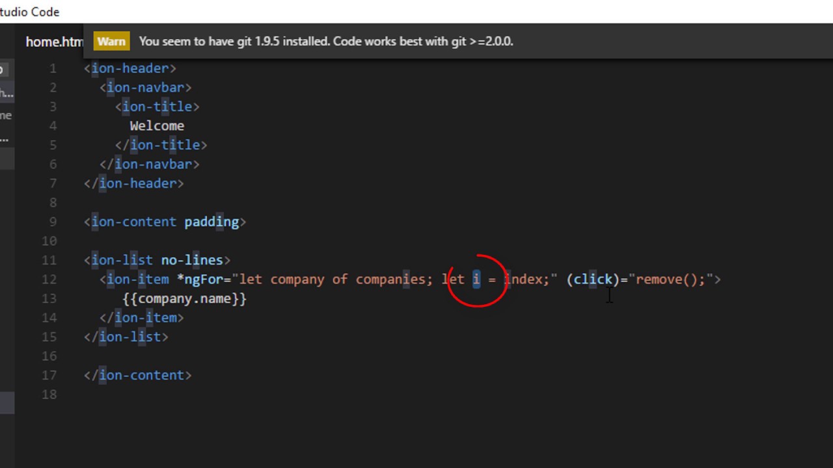Place cursor in opening ion-header tag
833x468 pixels.
130,68
